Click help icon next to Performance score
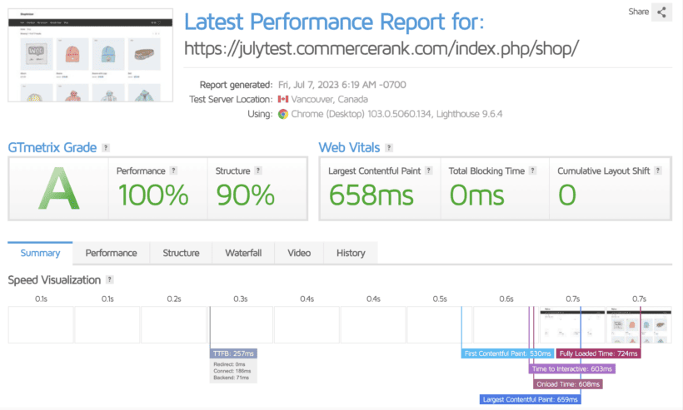Image resolution: width=683 pixels, height=410 pixels. (173, 170)
